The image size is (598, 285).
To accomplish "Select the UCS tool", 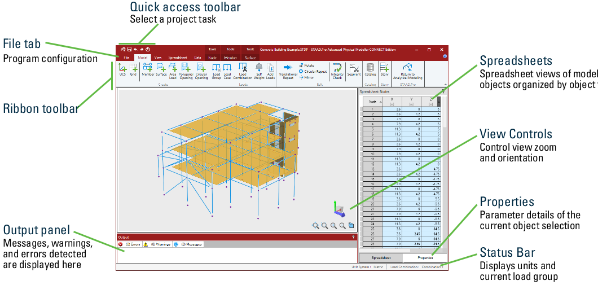I will pyautogui.click(x=122, y=70).
